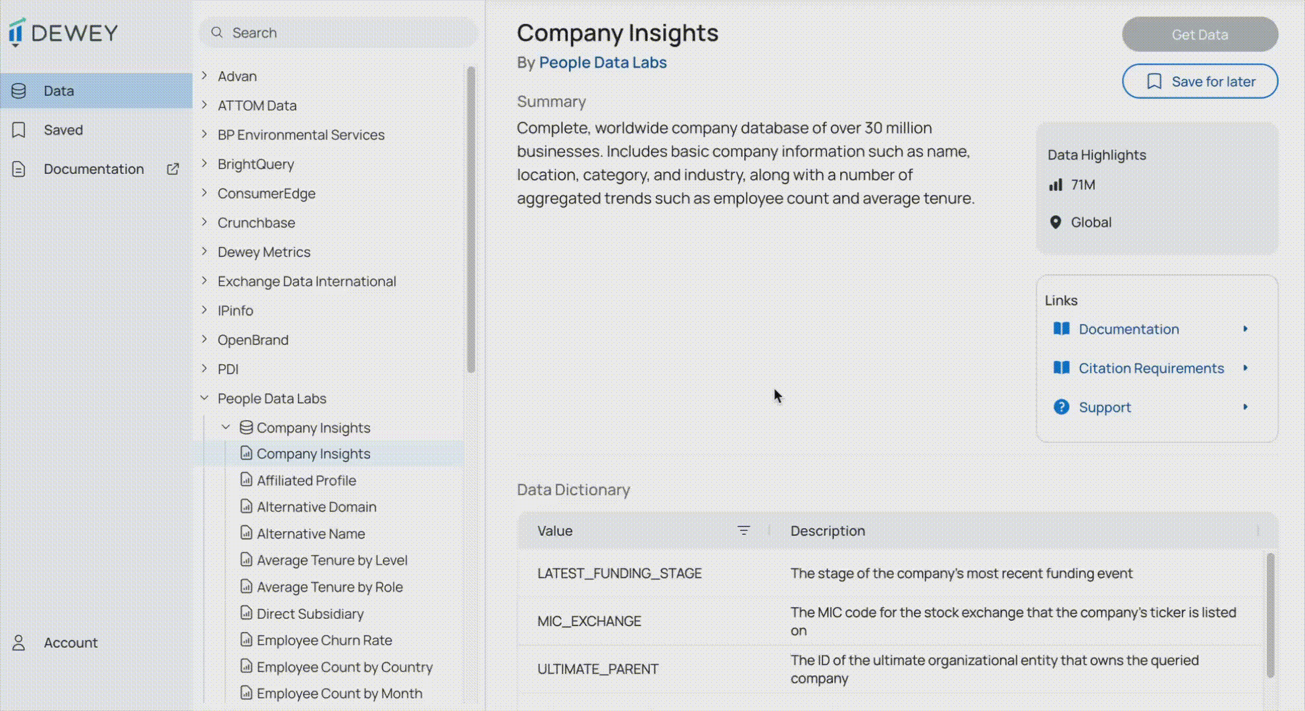Click the Get Data button

click(1200, 34)
